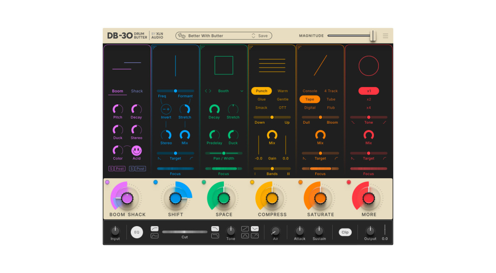Screen dimensions: 496x273
Task: Click the vertical line graphic in Shift
Action: tap(175, 66)
